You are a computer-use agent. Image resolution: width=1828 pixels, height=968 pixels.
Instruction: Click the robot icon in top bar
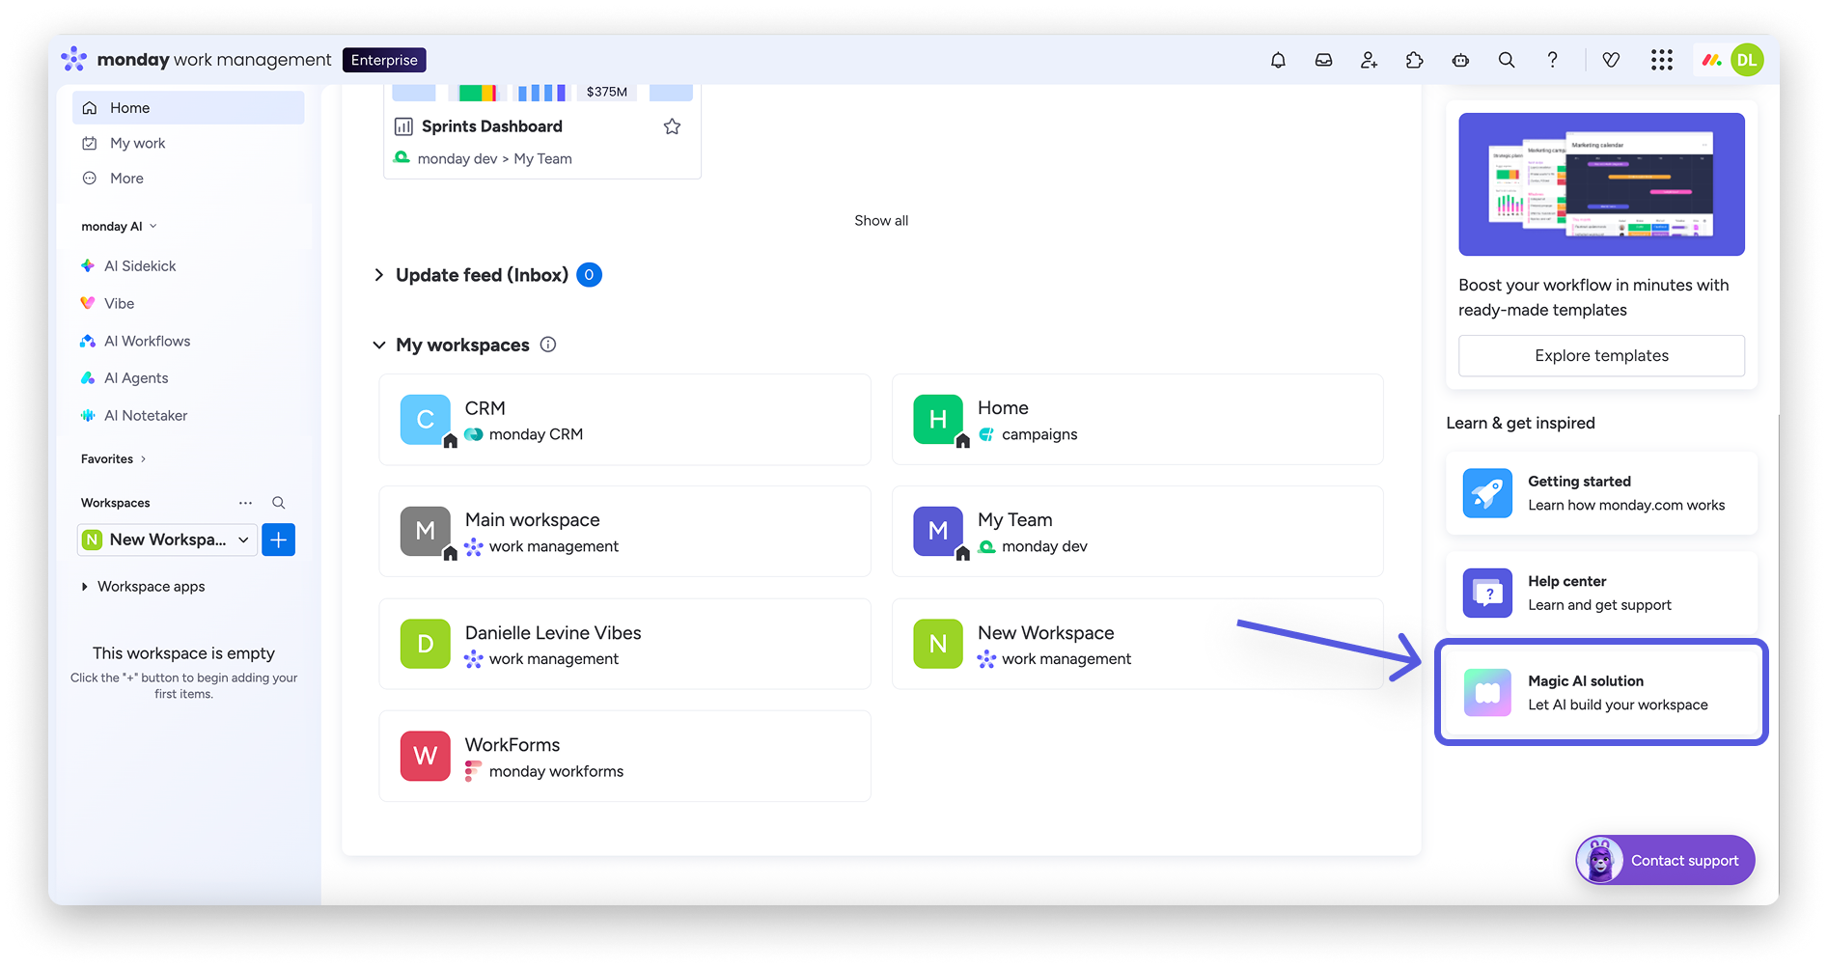[x=1460, y=60]
